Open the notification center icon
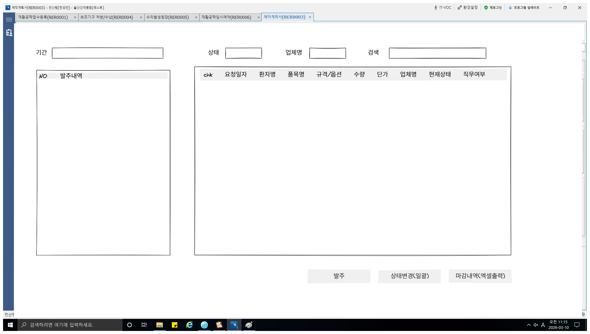Screen dimensions: 590x334 point(577,325)
